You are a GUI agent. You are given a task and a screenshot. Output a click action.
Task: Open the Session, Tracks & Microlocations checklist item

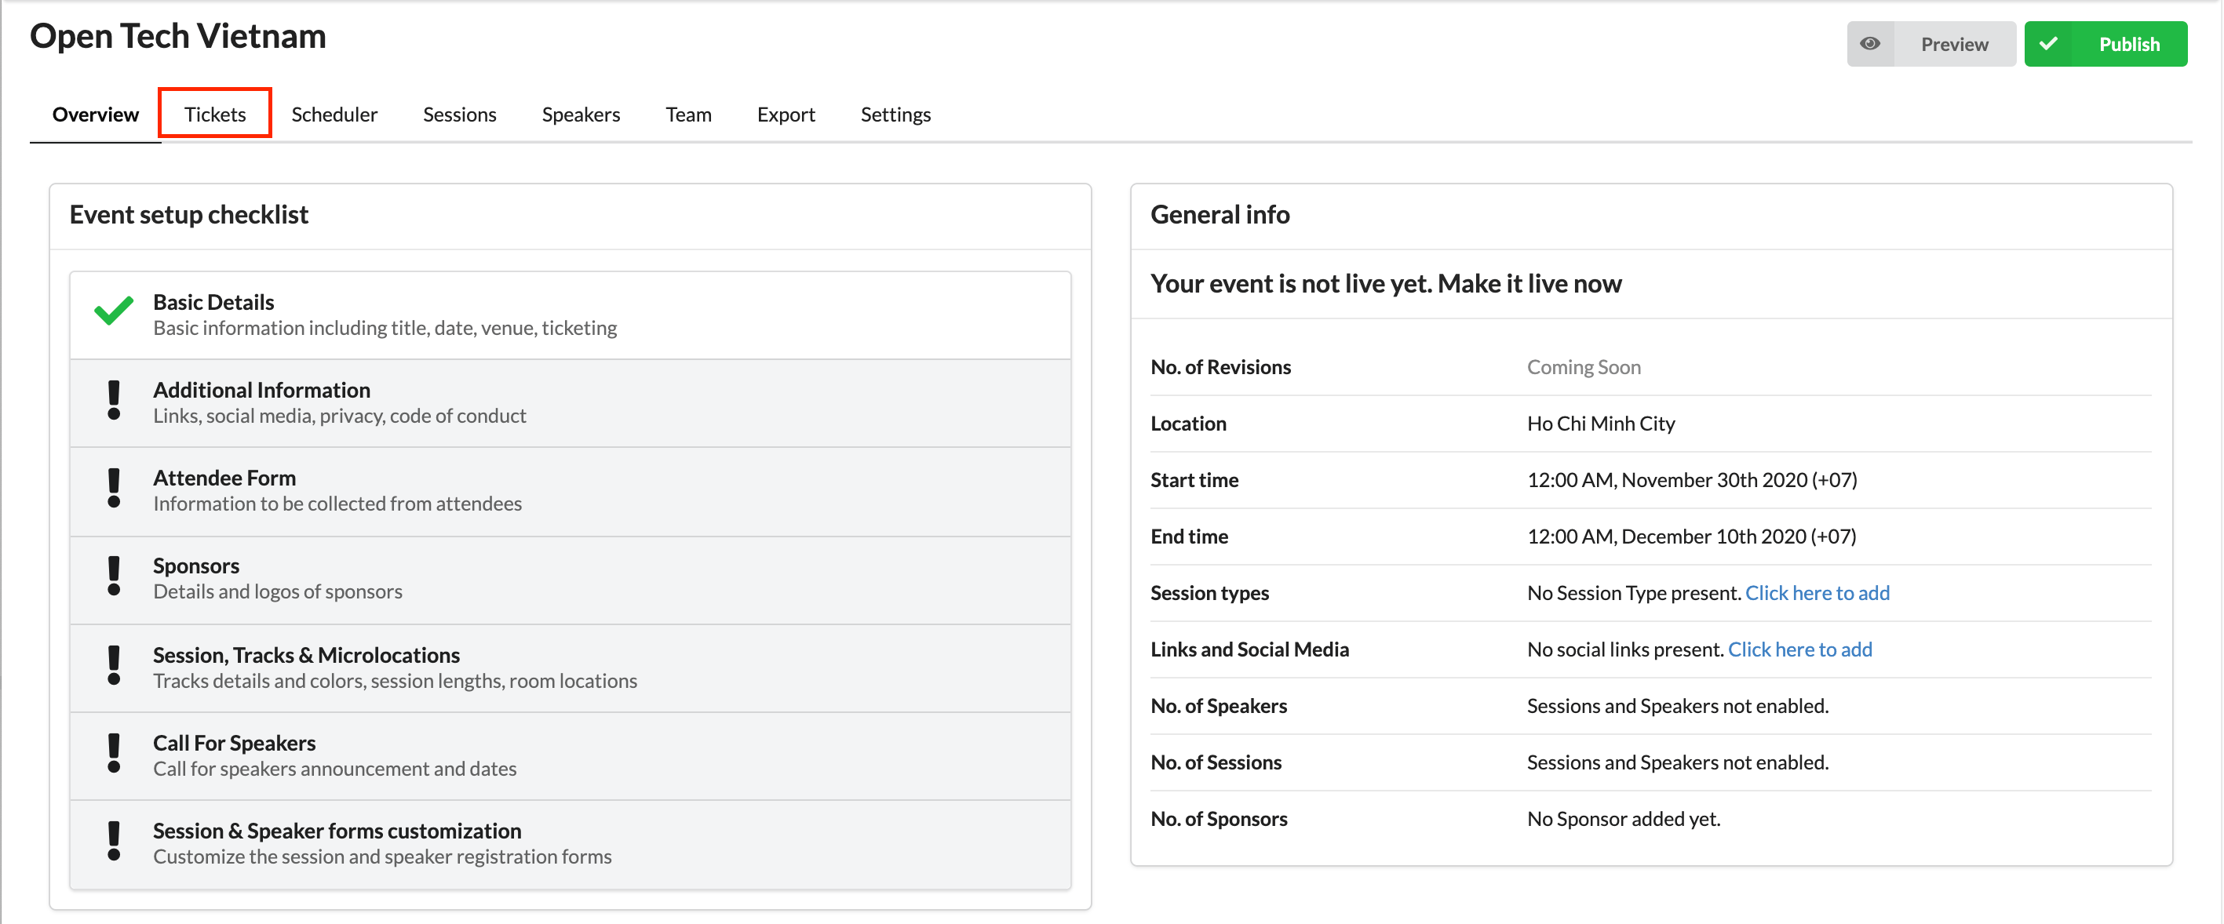(x=570, y=667)
